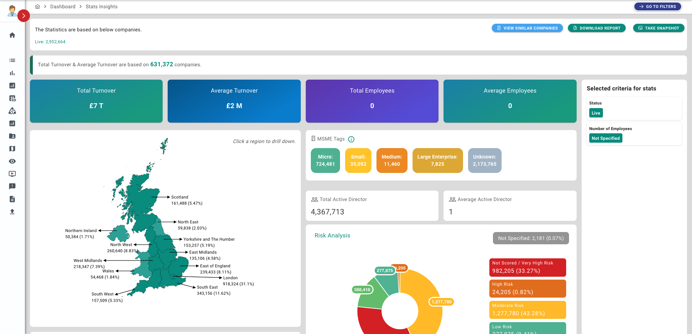Click the home breadcrumb icon
Viewport: 692px width, 334px height.
pyautogui.click(x=38, y=6)
